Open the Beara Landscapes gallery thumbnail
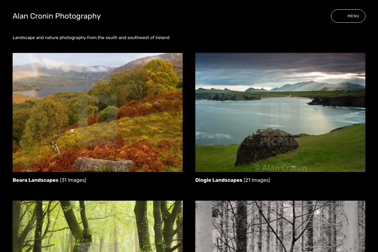Viewport: 378px width, 252px height. pyautogui.click(x=98, y=112)
